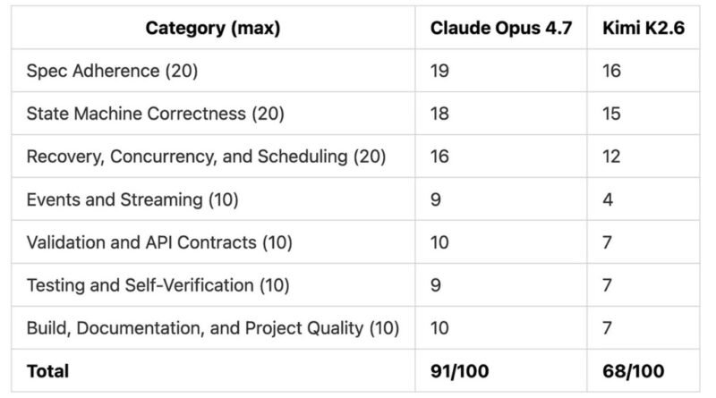Image resolution: width=716 pixels, height=398 pixels.
Task: Select Build, Documentation, and Project Quality cell
Action: coord(213,328)
